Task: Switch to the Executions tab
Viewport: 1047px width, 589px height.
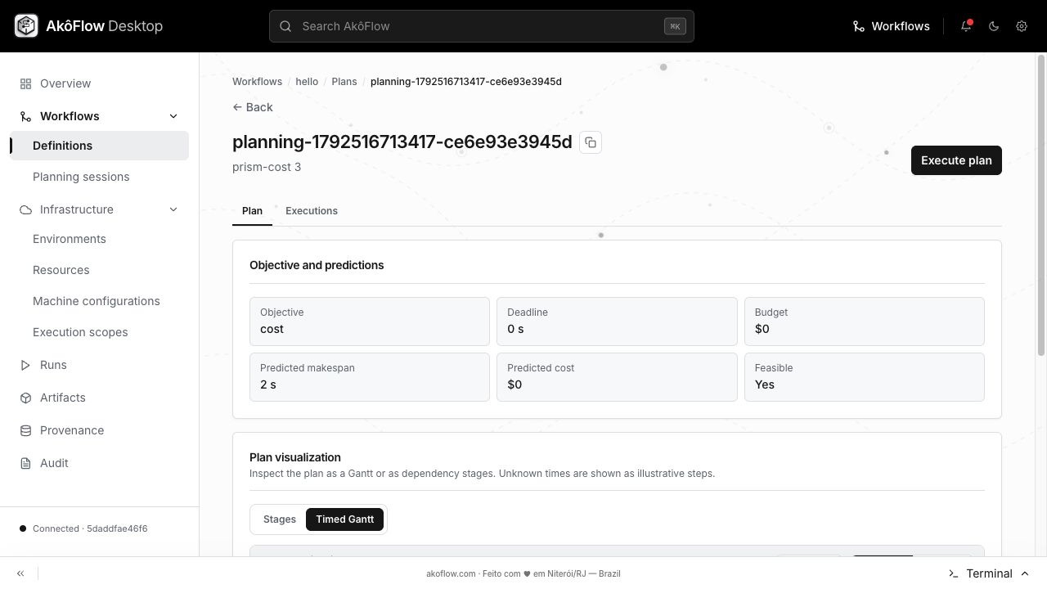Action: point(312,211)
